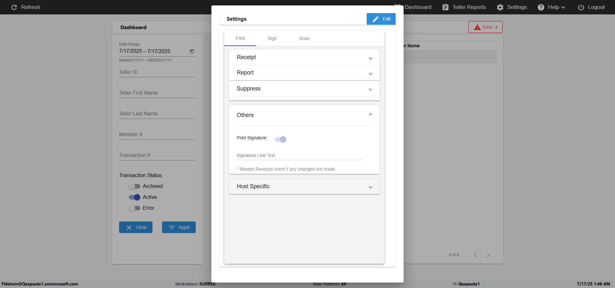Click the 'Workstation: KURRER' status text
This screenshot has height=288, width=615.
tap(195, 284)
